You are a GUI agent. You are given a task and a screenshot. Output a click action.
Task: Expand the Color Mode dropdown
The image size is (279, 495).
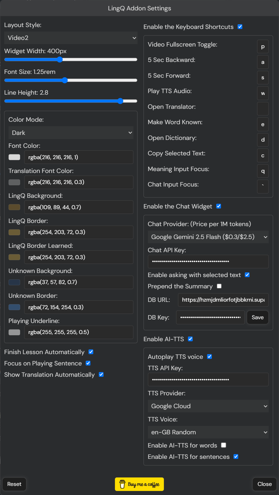71,133
